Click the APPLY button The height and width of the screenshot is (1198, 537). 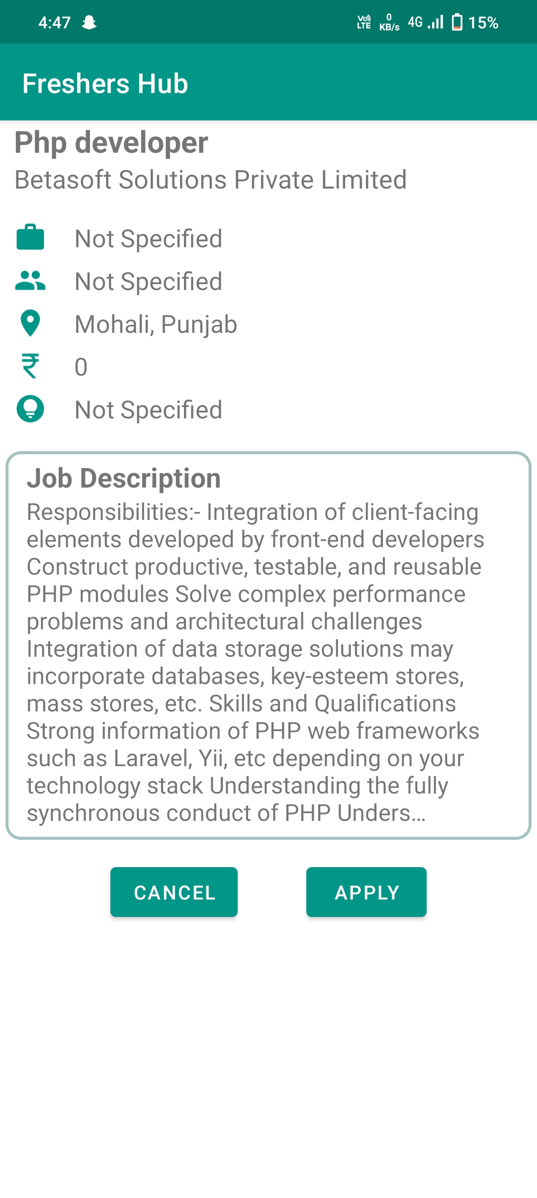point(366,892)
